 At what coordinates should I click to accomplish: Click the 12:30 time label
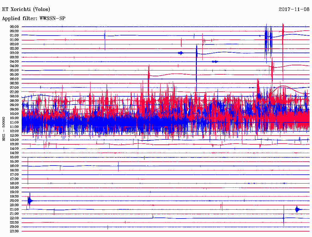point(14,136)
